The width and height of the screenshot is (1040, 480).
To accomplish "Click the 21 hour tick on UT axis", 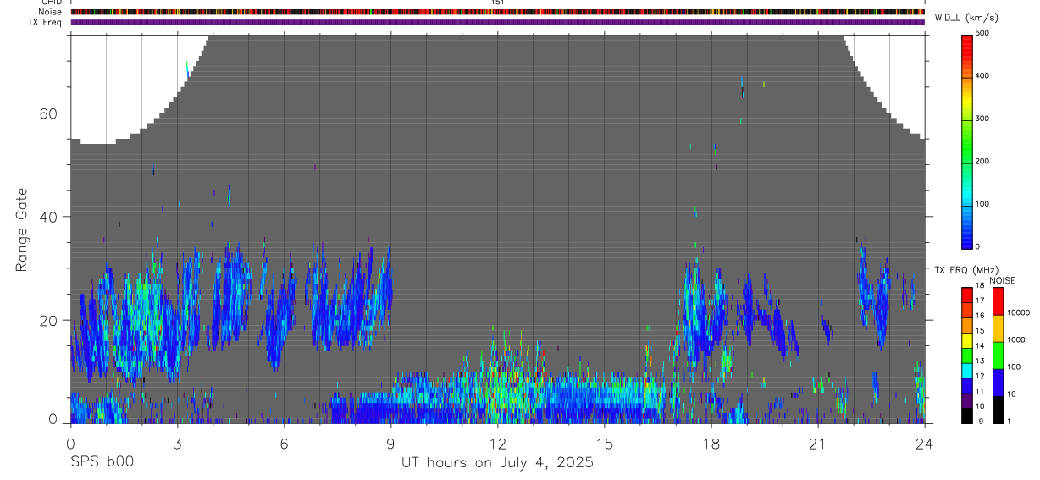I will tap(818, 444).
